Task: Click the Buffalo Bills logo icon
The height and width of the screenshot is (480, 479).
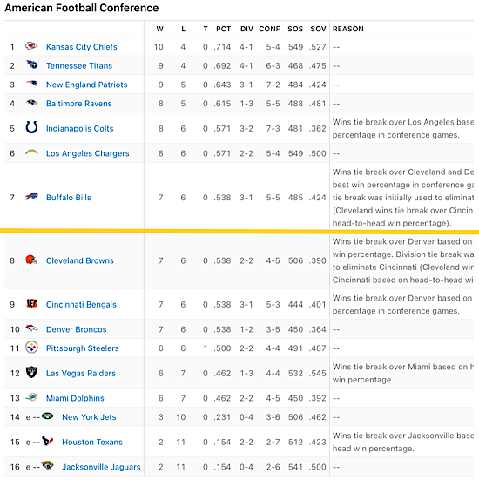Action: (x=31, y=197)
